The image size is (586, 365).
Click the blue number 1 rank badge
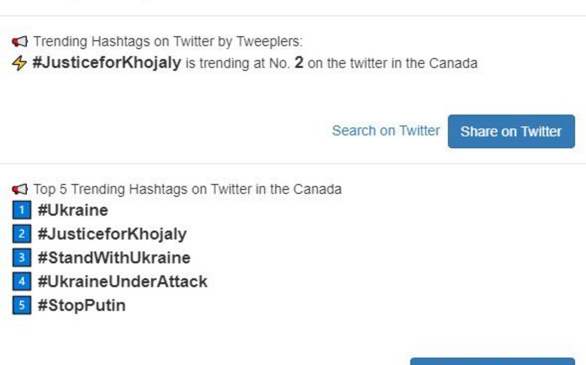[22, 210]
